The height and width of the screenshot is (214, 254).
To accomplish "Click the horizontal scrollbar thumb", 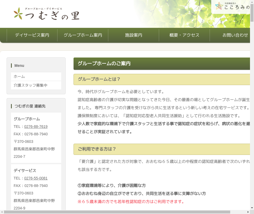I will [x=117, y=212].
